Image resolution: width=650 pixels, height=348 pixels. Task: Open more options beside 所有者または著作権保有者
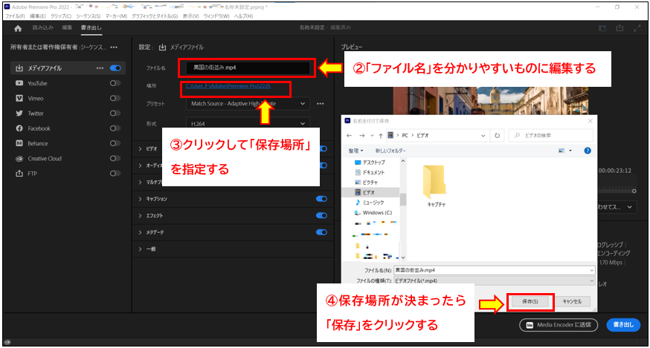114,47
